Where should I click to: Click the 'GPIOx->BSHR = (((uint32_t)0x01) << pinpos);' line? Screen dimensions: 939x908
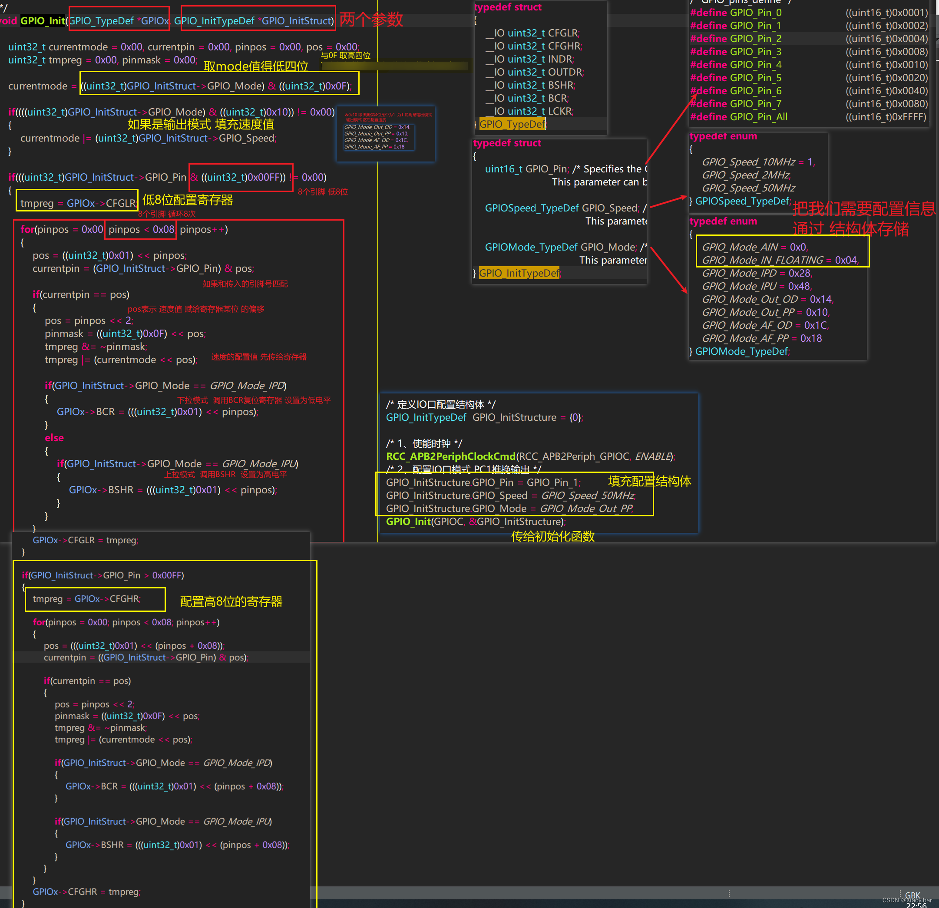pos(173,490)
